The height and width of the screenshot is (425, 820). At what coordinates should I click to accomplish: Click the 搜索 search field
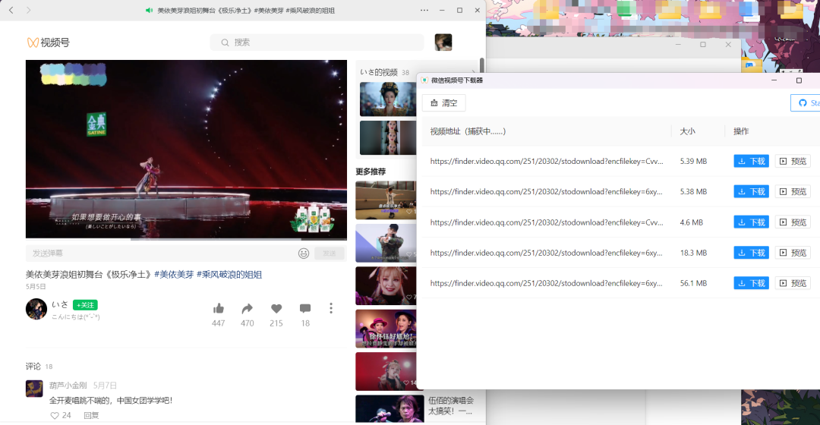317,42
